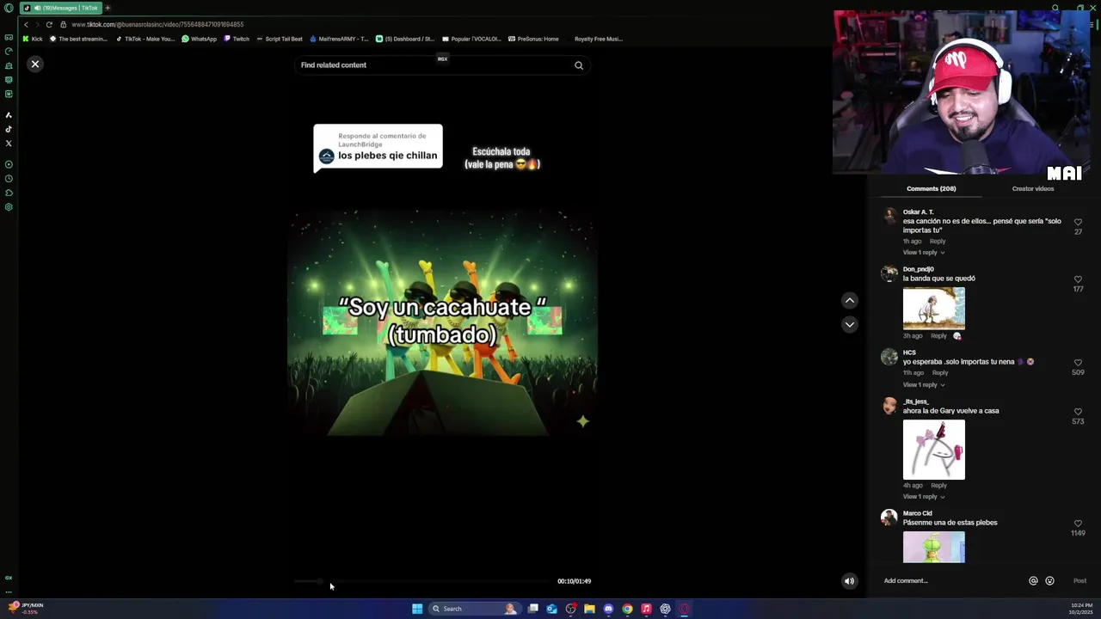Open the Player in the Opera sidebar
Image resolution: width=1101 pixels, height=619 pixels.
coord(9,164)
